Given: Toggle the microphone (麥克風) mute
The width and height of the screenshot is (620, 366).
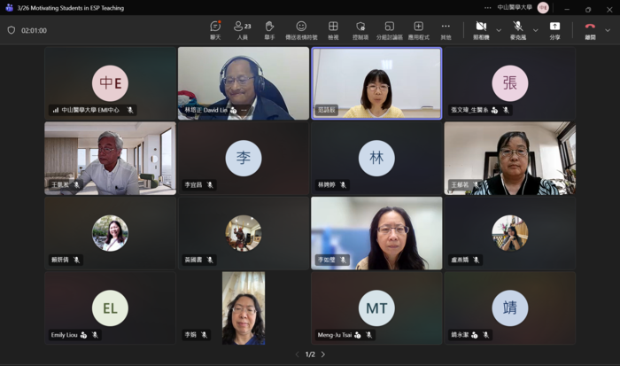Looking at the screenshot, I should pyautogui.click(x=517, y=29).
